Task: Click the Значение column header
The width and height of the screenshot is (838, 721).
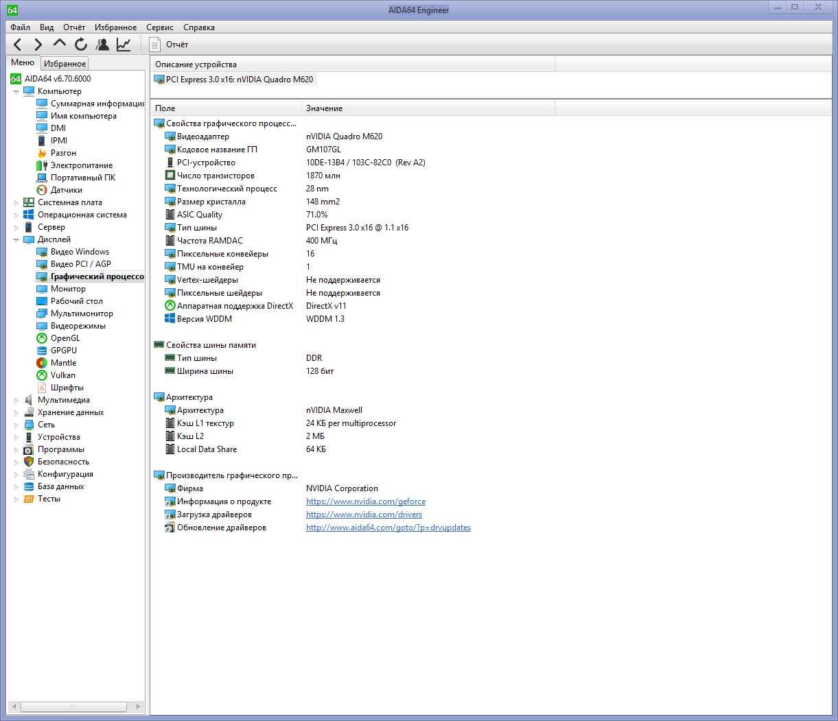Action: point(428,108)
